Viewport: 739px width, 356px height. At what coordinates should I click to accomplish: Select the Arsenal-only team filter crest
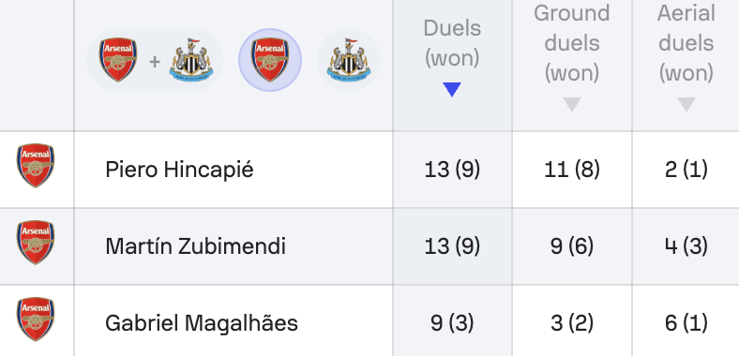[269, 60]
